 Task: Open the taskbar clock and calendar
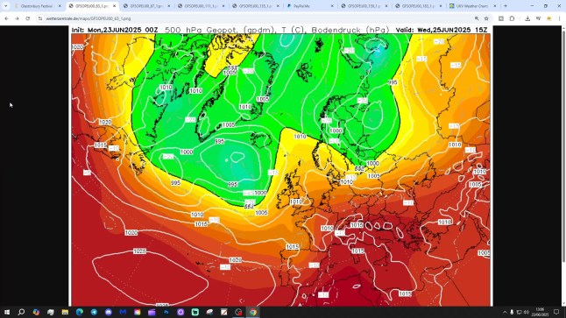click(x=540, y=312)
